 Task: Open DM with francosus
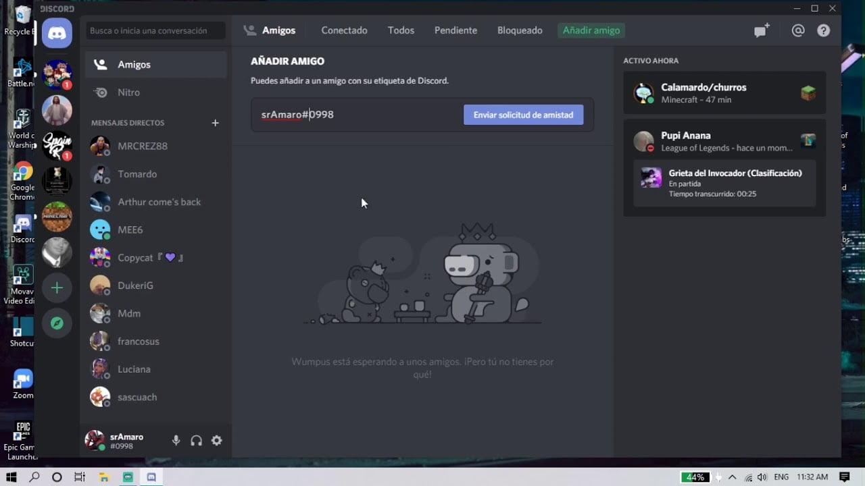[x=155, y=342]
